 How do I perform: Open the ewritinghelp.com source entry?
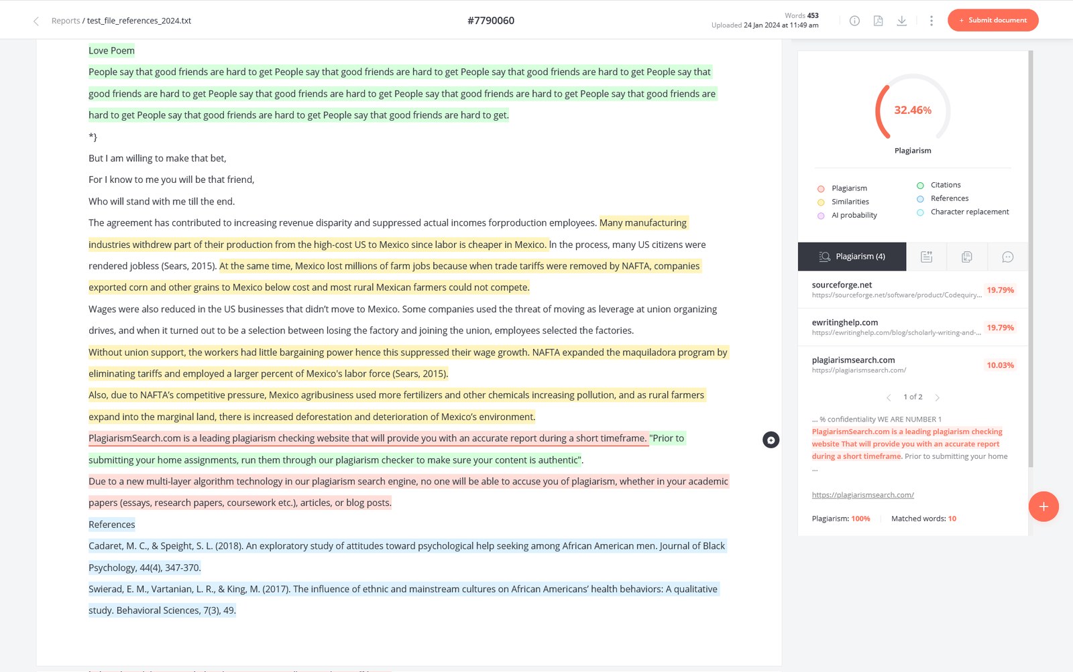(x=913, y=327)
